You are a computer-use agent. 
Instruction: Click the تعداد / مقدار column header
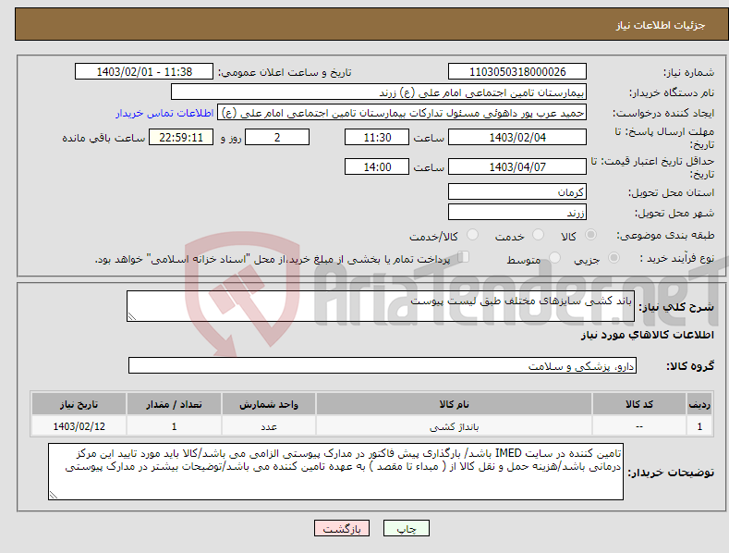(x=174, y=404)
